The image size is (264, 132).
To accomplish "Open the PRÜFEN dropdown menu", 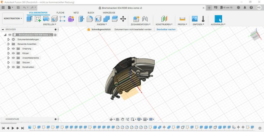I will click(x=182, y=24).
